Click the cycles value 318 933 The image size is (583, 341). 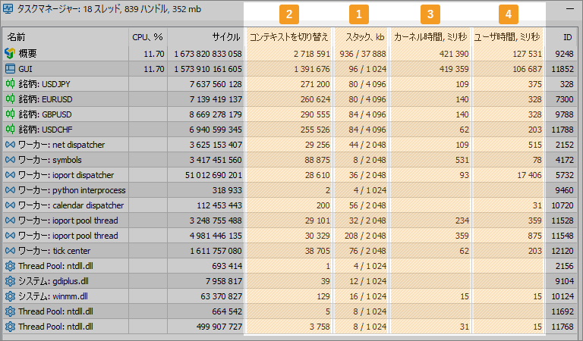point(227,190)
